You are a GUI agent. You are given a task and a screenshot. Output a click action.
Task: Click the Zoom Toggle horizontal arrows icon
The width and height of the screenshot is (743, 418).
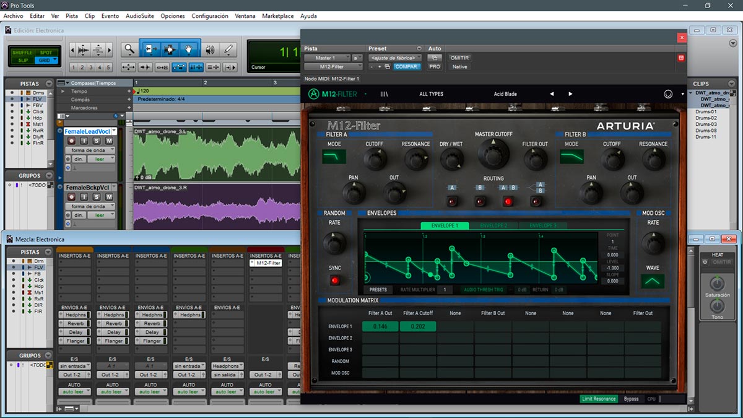coord(129,67)
